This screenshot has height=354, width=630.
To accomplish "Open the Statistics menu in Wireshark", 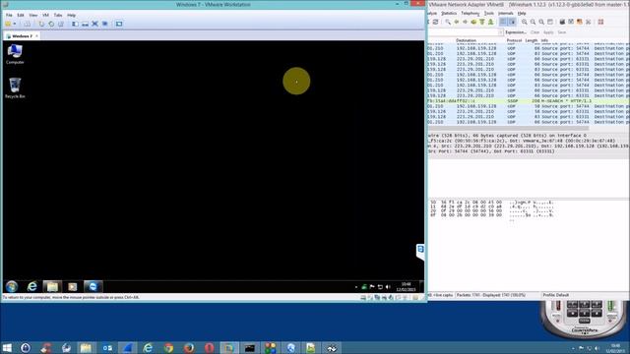I will pyautogui.click(x=449, y=13).
